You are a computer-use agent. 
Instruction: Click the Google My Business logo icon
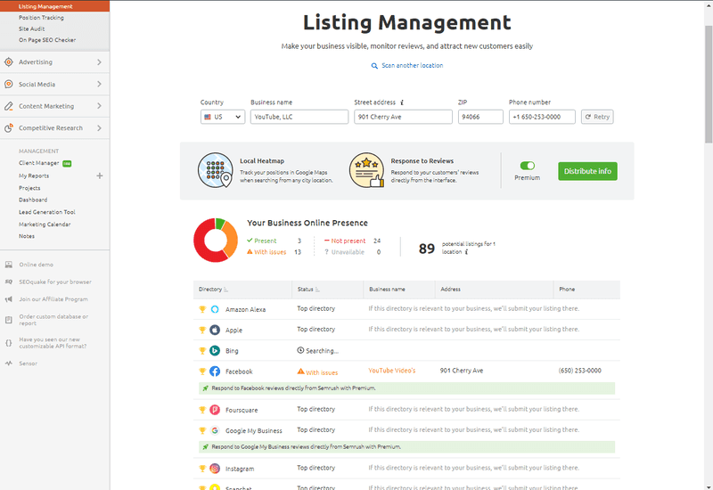pos(215,430)
